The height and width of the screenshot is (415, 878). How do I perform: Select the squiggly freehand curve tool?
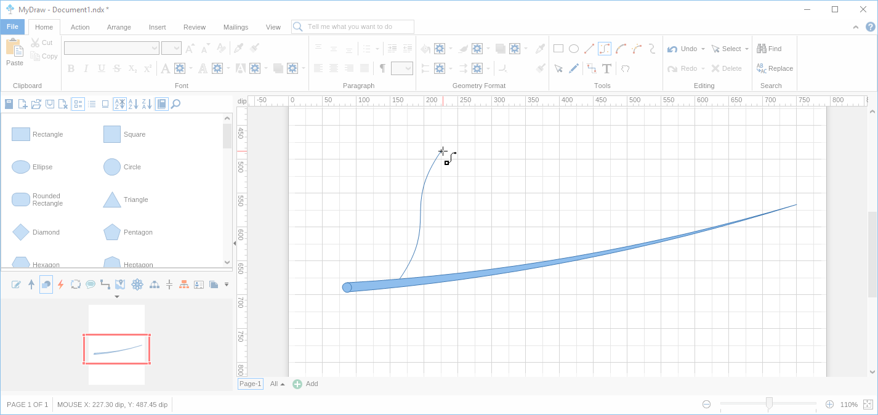pos(652,49)
